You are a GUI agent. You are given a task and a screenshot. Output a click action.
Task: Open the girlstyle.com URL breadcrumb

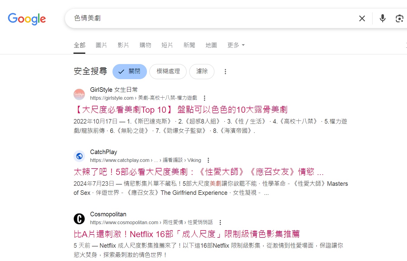144,98
